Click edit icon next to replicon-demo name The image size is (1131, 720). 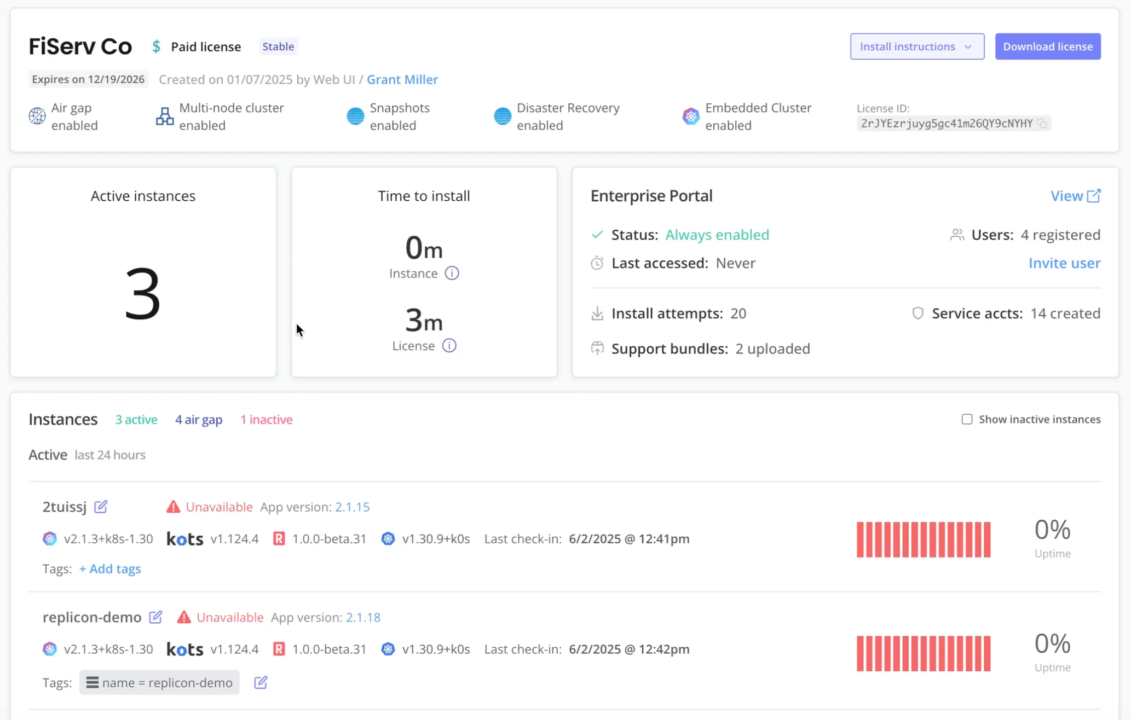pos(155,617)
